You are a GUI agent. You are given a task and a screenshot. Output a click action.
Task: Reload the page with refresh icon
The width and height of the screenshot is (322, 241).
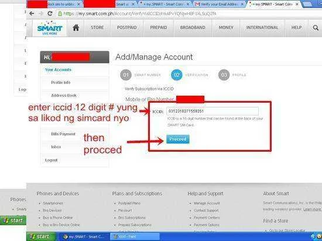[x=50, y=13]
